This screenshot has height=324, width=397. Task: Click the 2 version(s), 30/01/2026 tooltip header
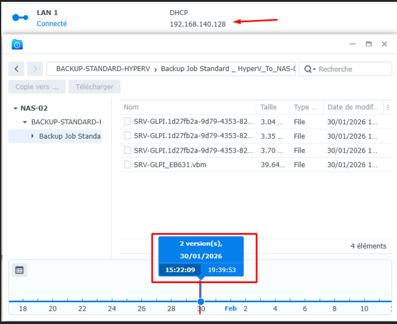(x=201, y=250)
